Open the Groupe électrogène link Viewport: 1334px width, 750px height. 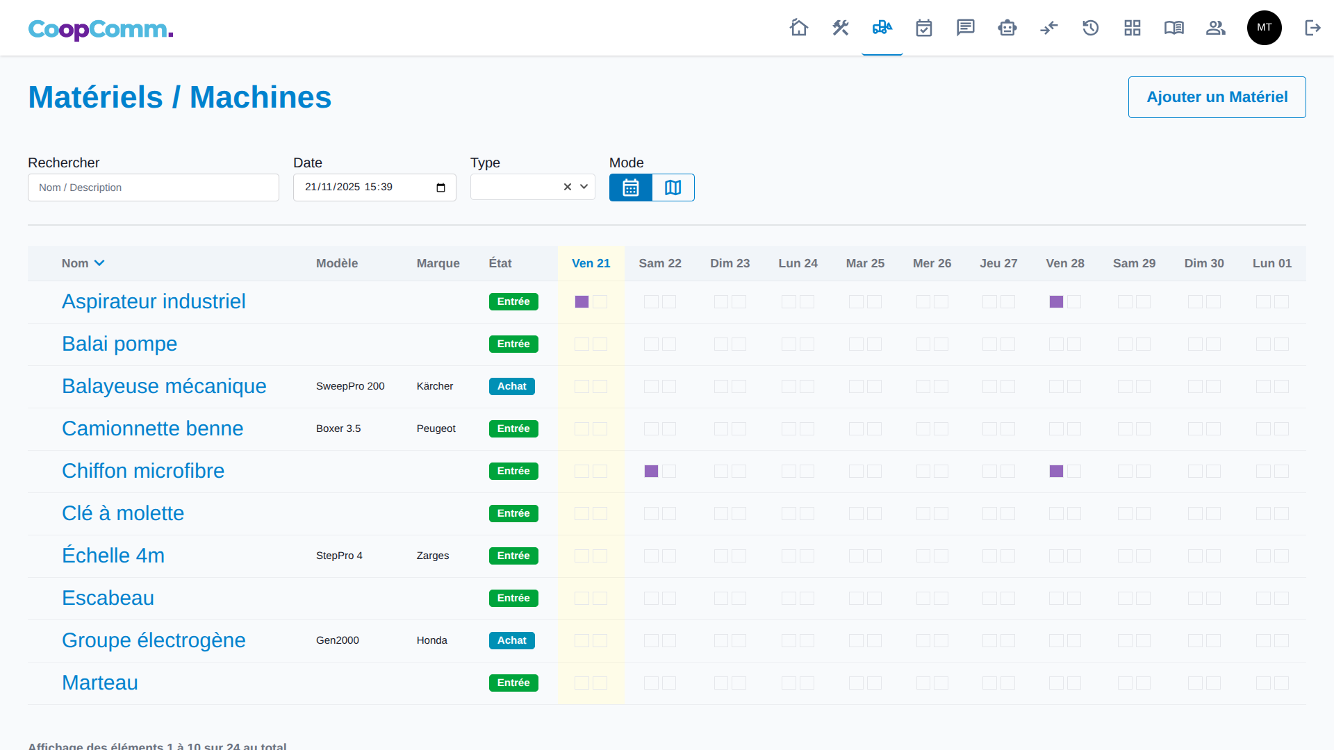(154, 640)
